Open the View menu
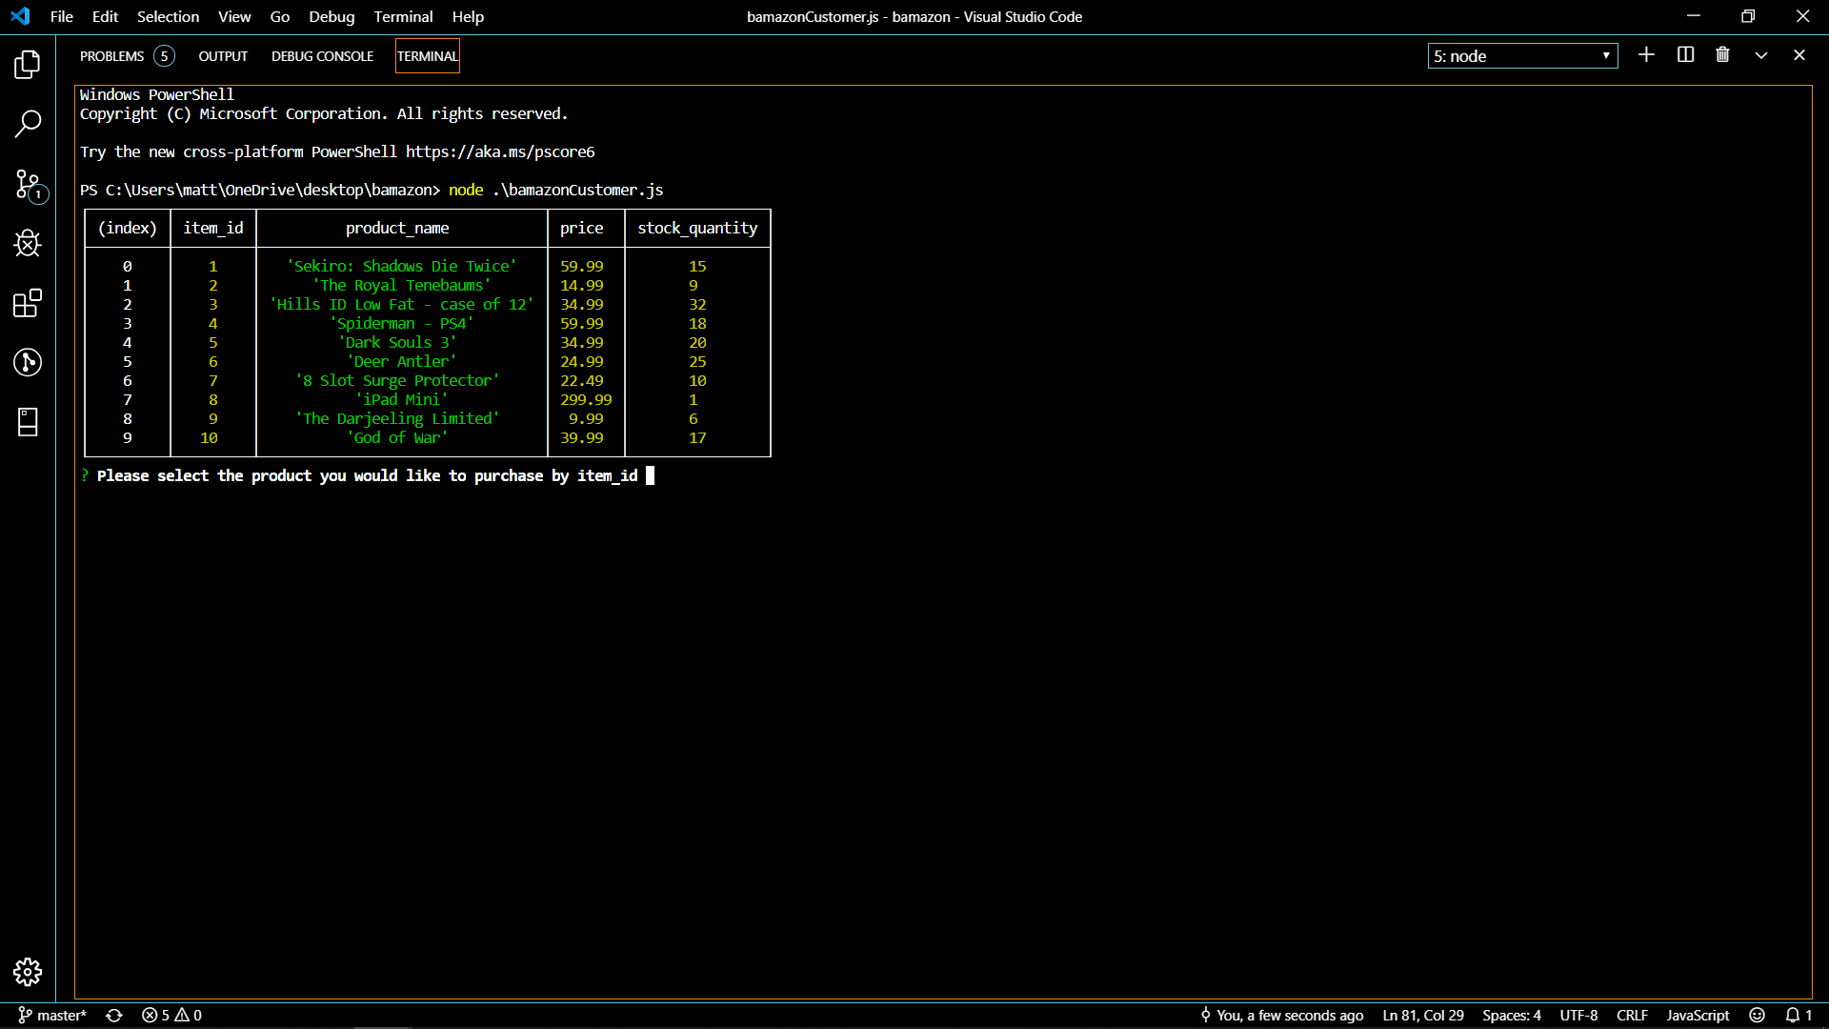The image size is (1829, 1029). coord(234,16)
